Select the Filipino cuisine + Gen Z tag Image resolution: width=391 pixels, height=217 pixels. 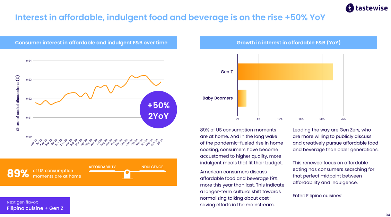point(35,206)
